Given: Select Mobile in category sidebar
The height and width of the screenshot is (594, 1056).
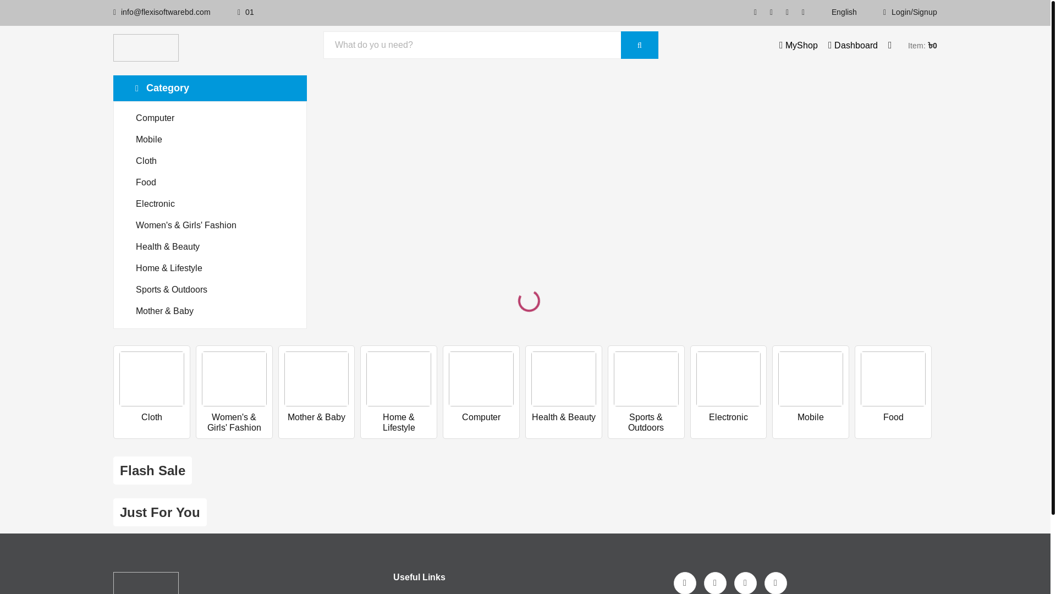Looking at the screenshot, I should click(149, 140).
